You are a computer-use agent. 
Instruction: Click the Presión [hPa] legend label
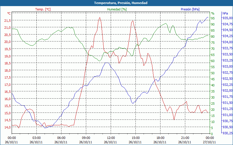point(190,9)
